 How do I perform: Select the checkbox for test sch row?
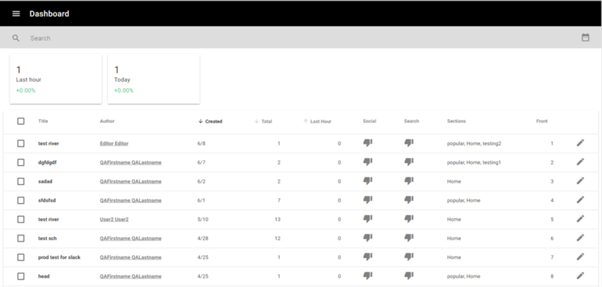pyautogui.click(x=21, y=238)
